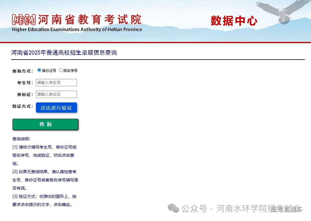Click the 验证方式 label

(x=22, y=107)
